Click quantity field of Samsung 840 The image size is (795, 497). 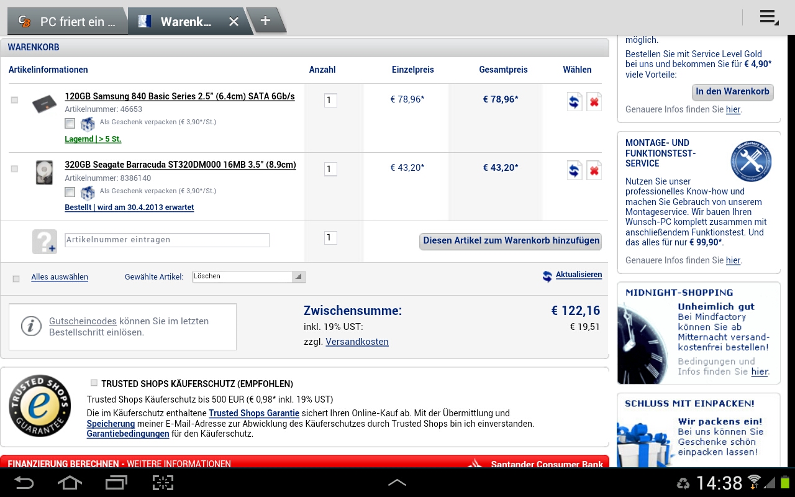pos(330,100)
